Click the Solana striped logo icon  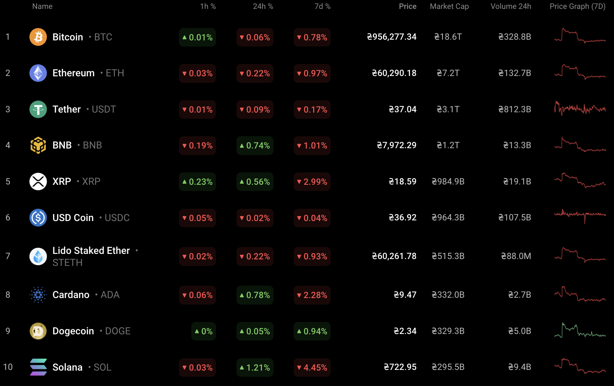tap(38, 367)
